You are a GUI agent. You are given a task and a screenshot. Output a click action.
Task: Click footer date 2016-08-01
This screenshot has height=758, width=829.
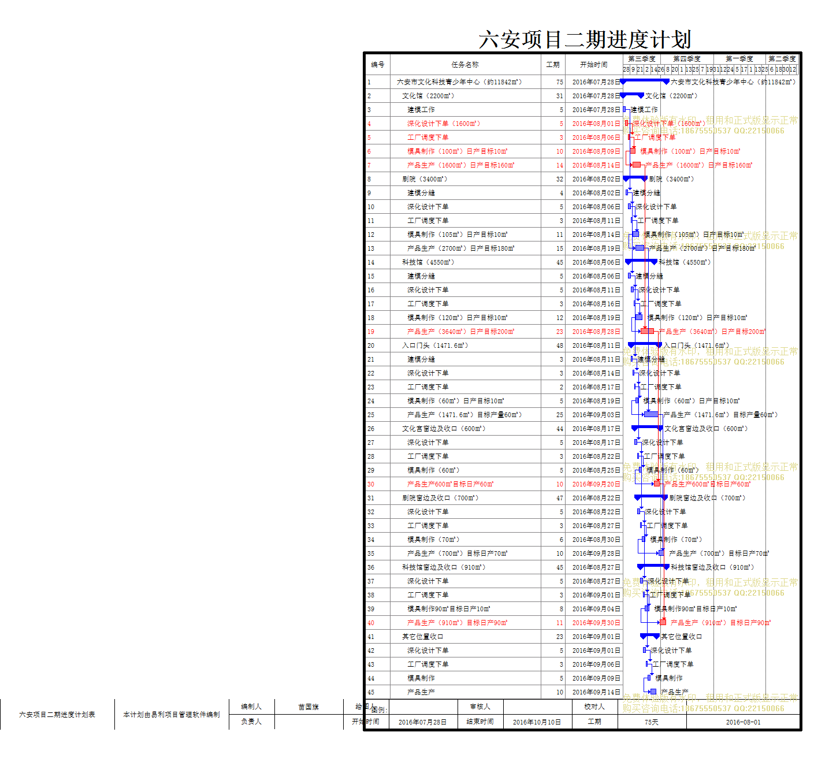click(744, 722)
